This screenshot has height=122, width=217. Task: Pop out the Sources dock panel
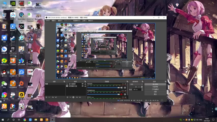pos(85,82)
